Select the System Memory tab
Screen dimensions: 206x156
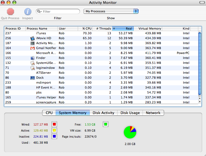73,113
